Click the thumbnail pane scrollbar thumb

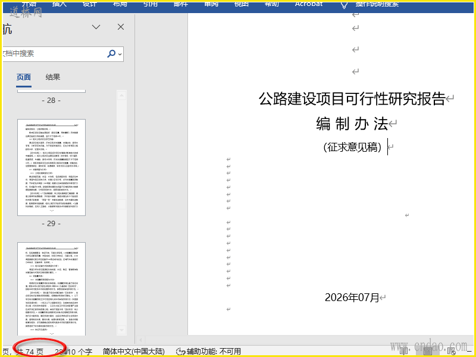click(122, 204)
